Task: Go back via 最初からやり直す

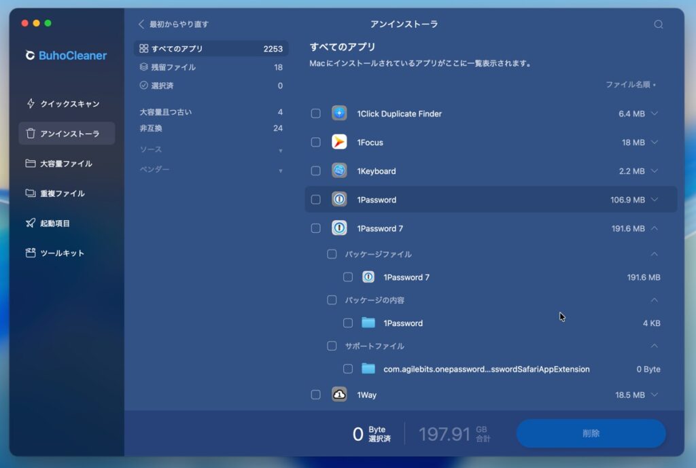Action: click(174, 24)
